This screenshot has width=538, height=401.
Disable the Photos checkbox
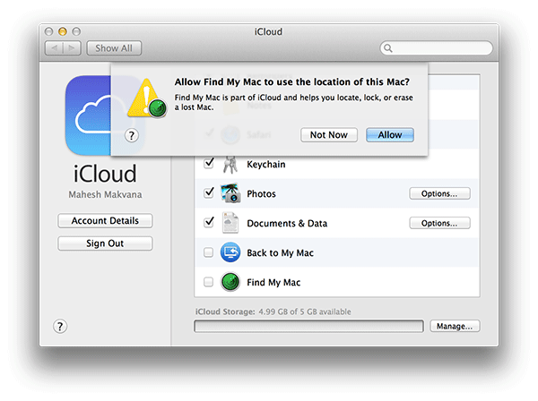coord(208,193)
